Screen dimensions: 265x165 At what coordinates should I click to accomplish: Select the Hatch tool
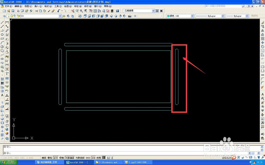point(2,79)
